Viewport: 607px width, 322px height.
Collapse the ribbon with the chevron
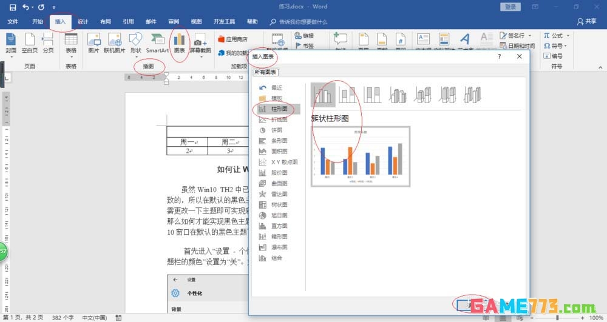(x=600, y=67)
